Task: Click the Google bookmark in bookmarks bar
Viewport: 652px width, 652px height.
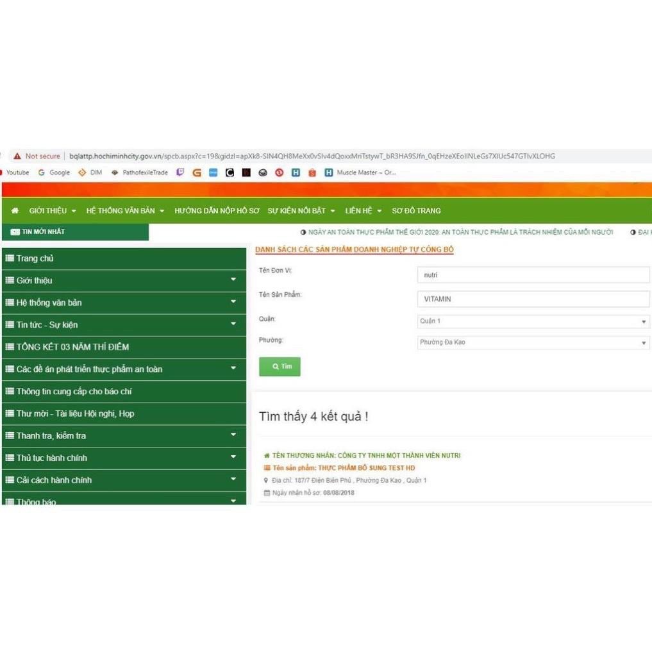Action: (x=54, y=172)
